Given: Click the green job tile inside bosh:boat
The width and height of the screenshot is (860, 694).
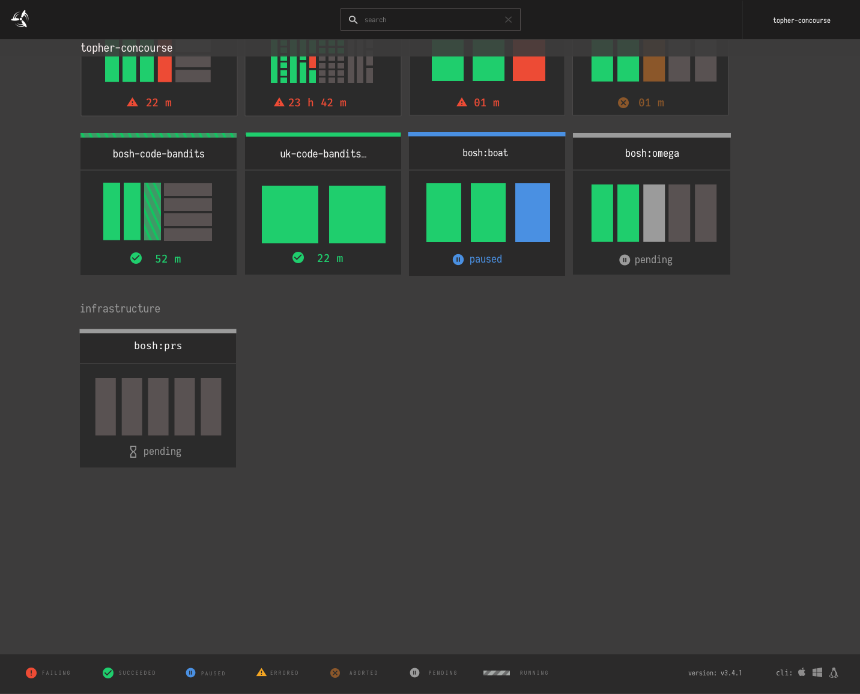Looking at the screenshot, I should click(x=443, y=213).
